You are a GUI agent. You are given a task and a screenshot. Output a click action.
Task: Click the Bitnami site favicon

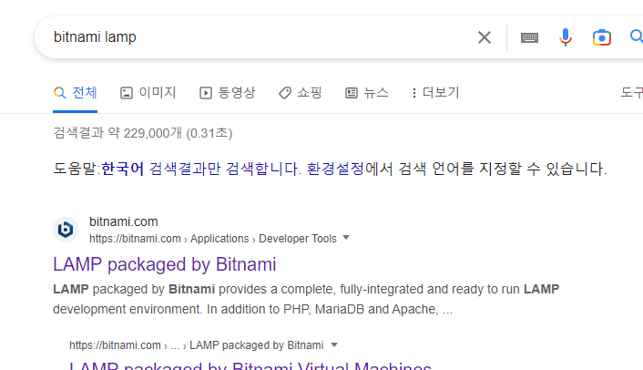(x=66, y=230)
